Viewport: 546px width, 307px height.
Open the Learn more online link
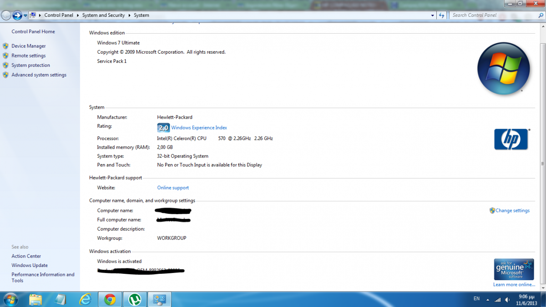tap(514, 285)
